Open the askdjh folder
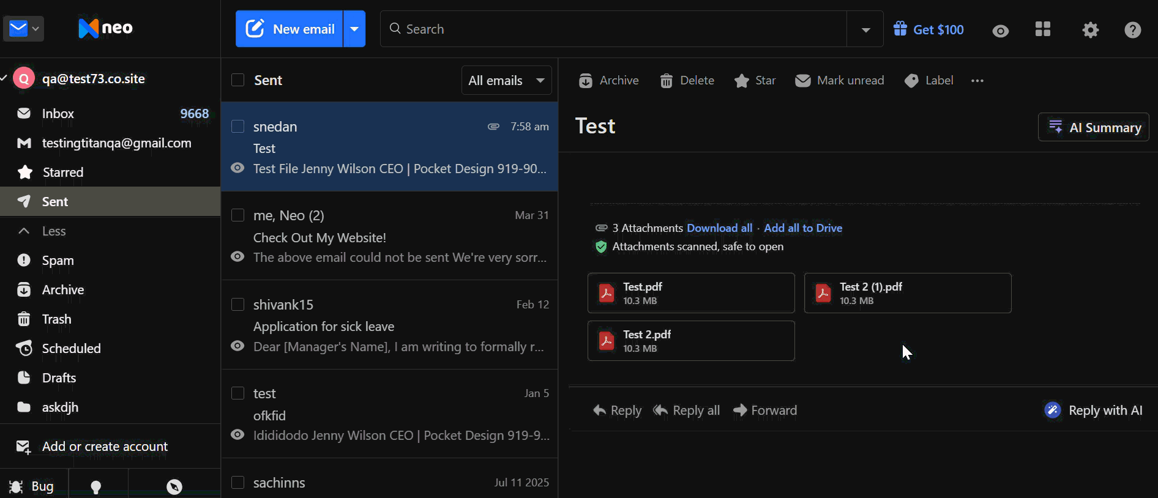 110,407
